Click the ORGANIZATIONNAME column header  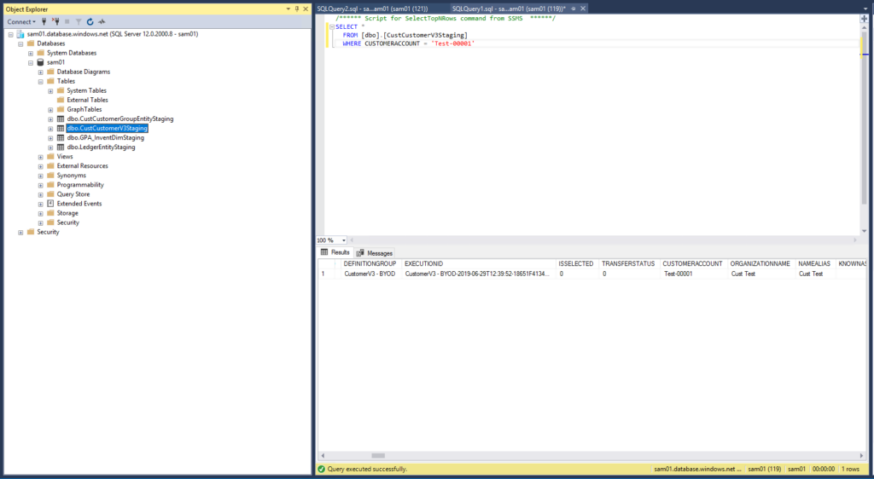761,263
